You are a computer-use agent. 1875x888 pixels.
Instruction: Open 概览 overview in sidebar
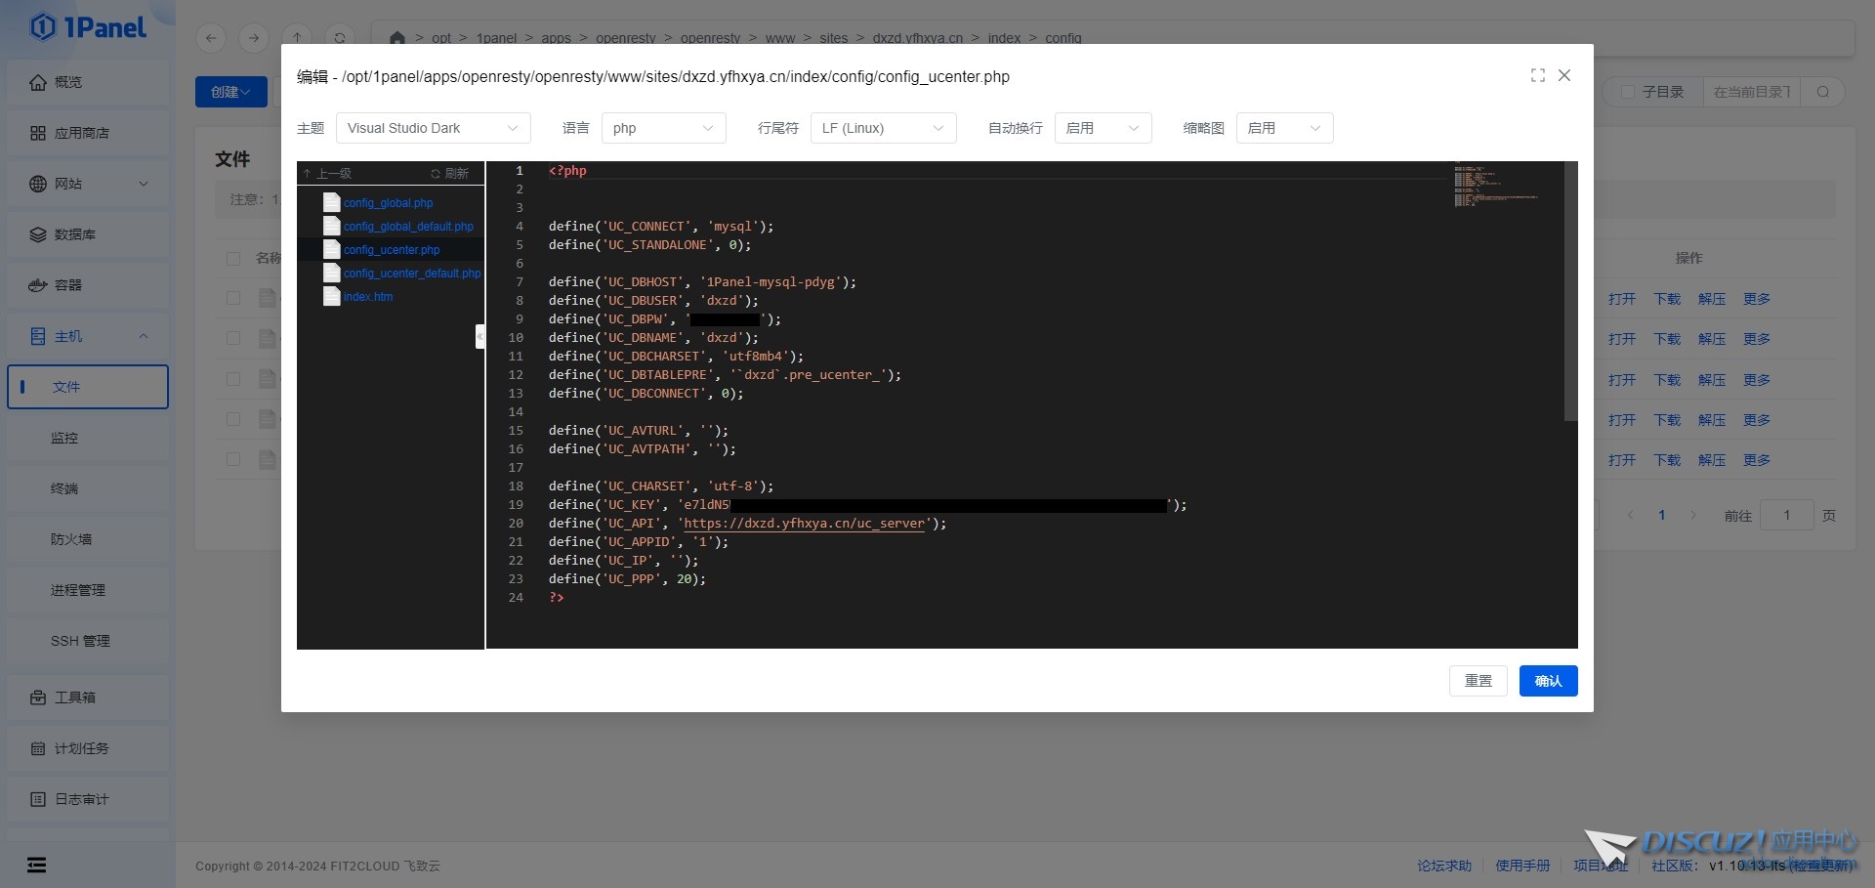[88, 82]
